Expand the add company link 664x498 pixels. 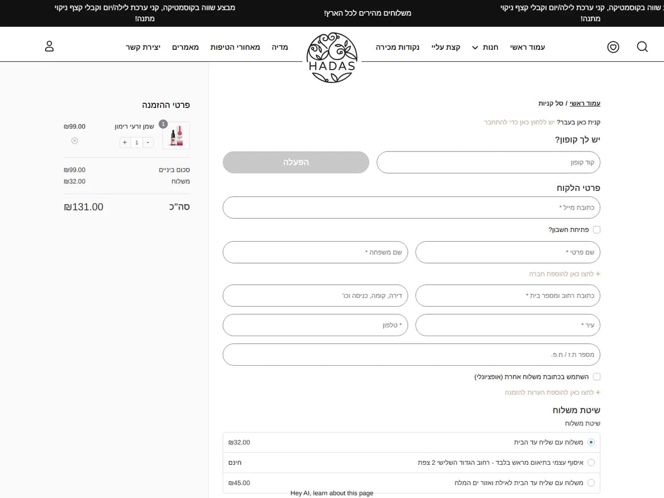click(x=564, y=274)
